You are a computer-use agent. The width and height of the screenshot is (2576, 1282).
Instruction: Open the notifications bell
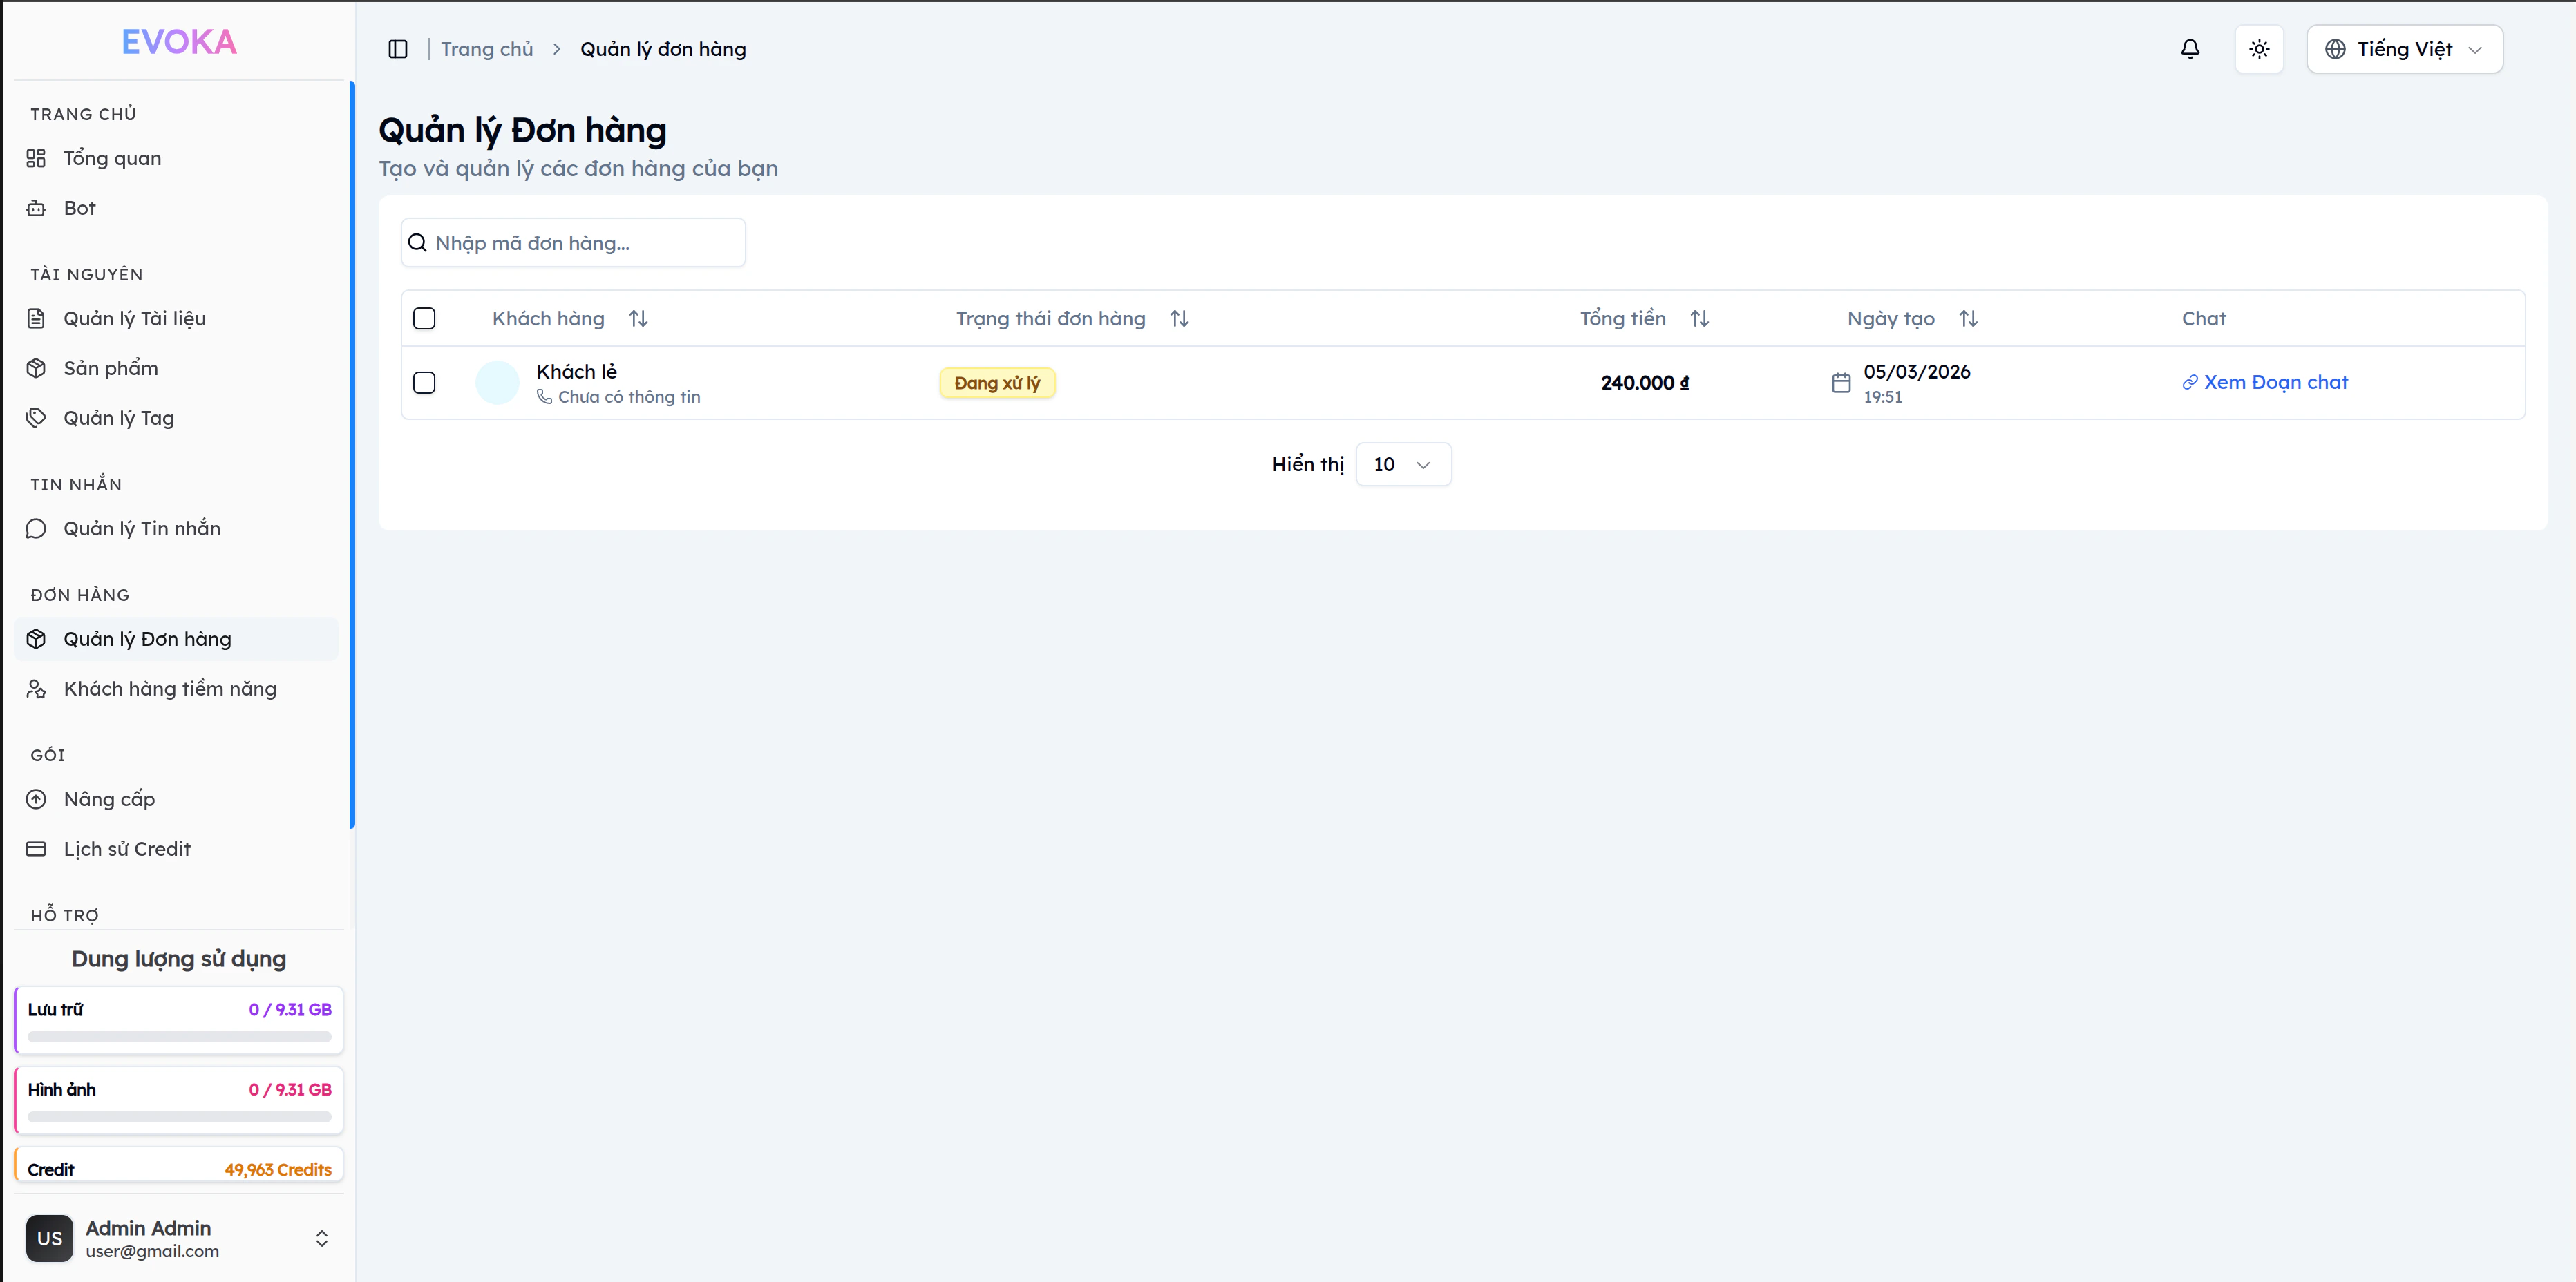(x=2190, y=49)
